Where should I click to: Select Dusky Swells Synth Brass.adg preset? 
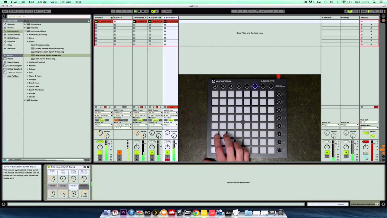[x=50, y=48]
